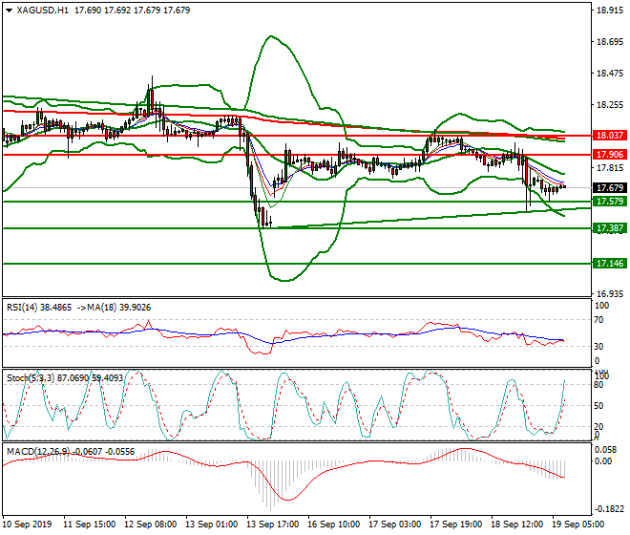
Task: Select the RSI(14) 38.4865 indicator label
Action: point(39,308)
